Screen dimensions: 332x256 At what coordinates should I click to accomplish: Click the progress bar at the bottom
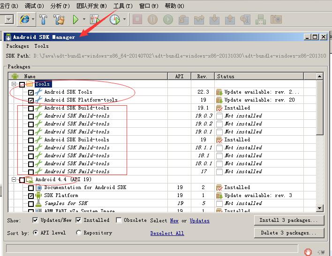152,249
